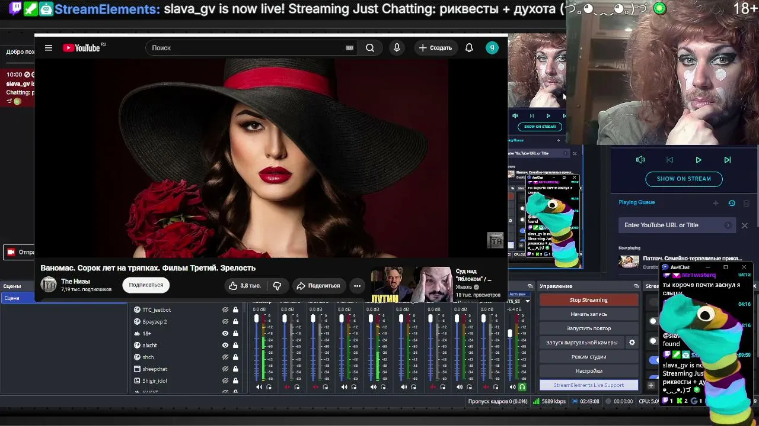Play the media request song

(699, 160)
